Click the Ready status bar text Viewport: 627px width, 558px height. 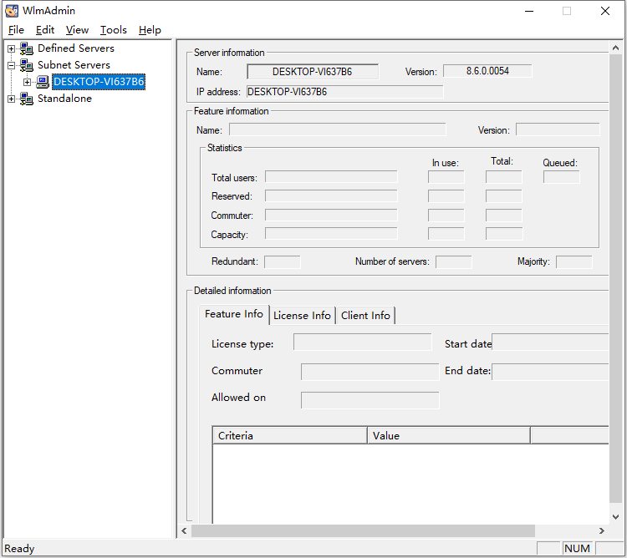tap(19, 549)
